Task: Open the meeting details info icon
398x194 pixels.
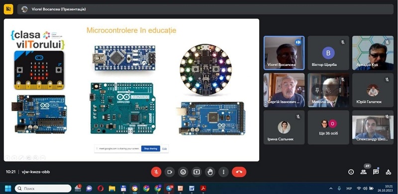Action: click(351, 172)
